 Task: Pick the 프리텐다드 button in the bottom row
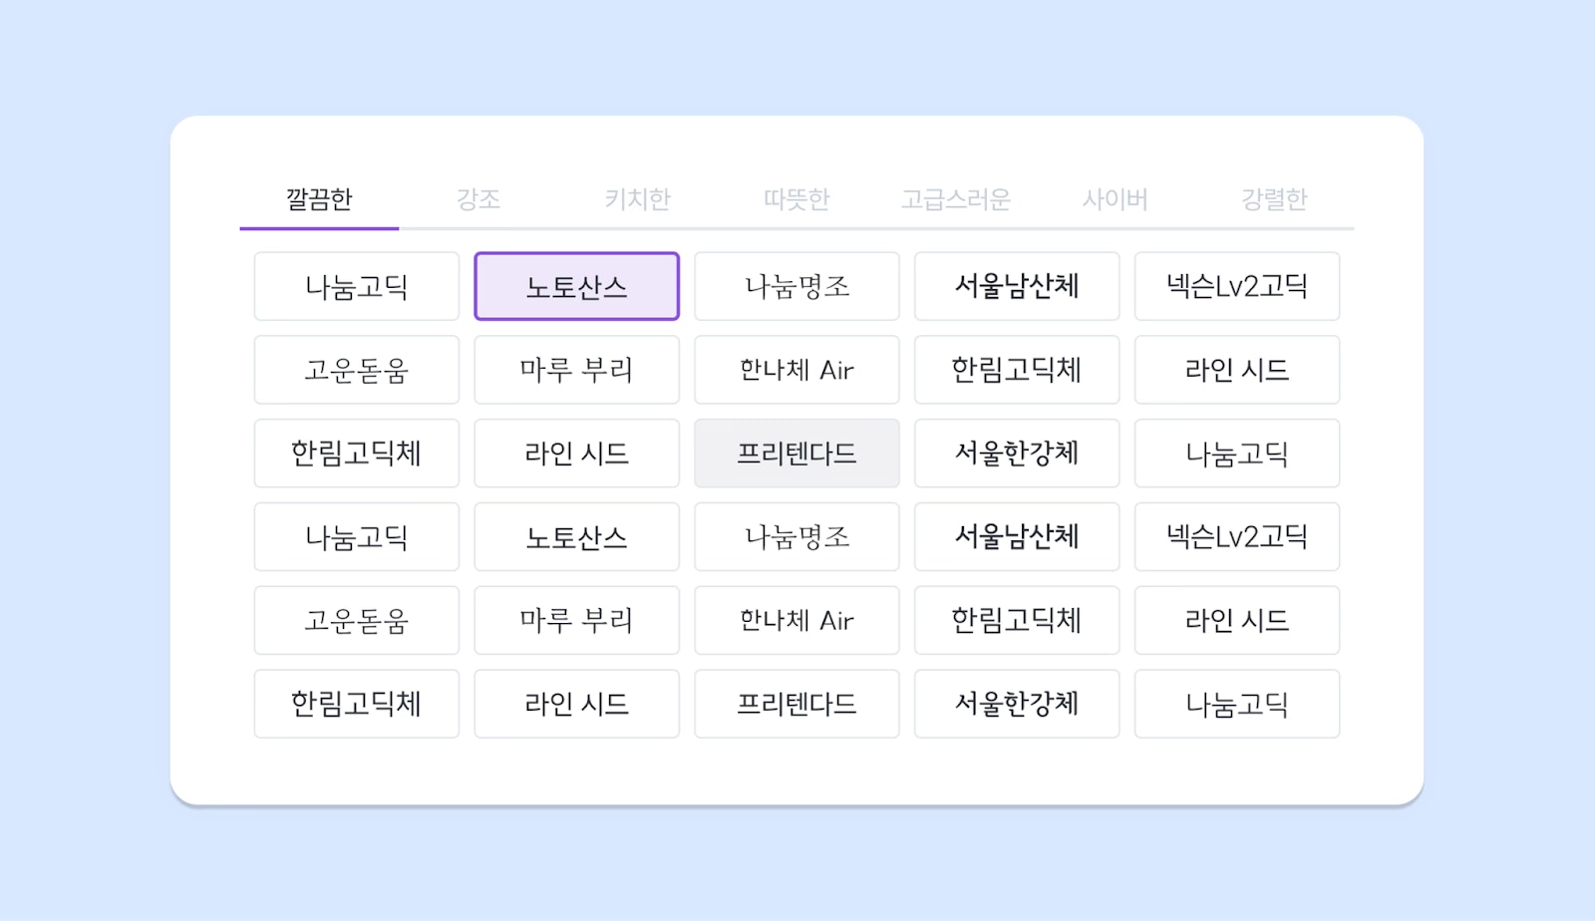click(x=797, y=704)
